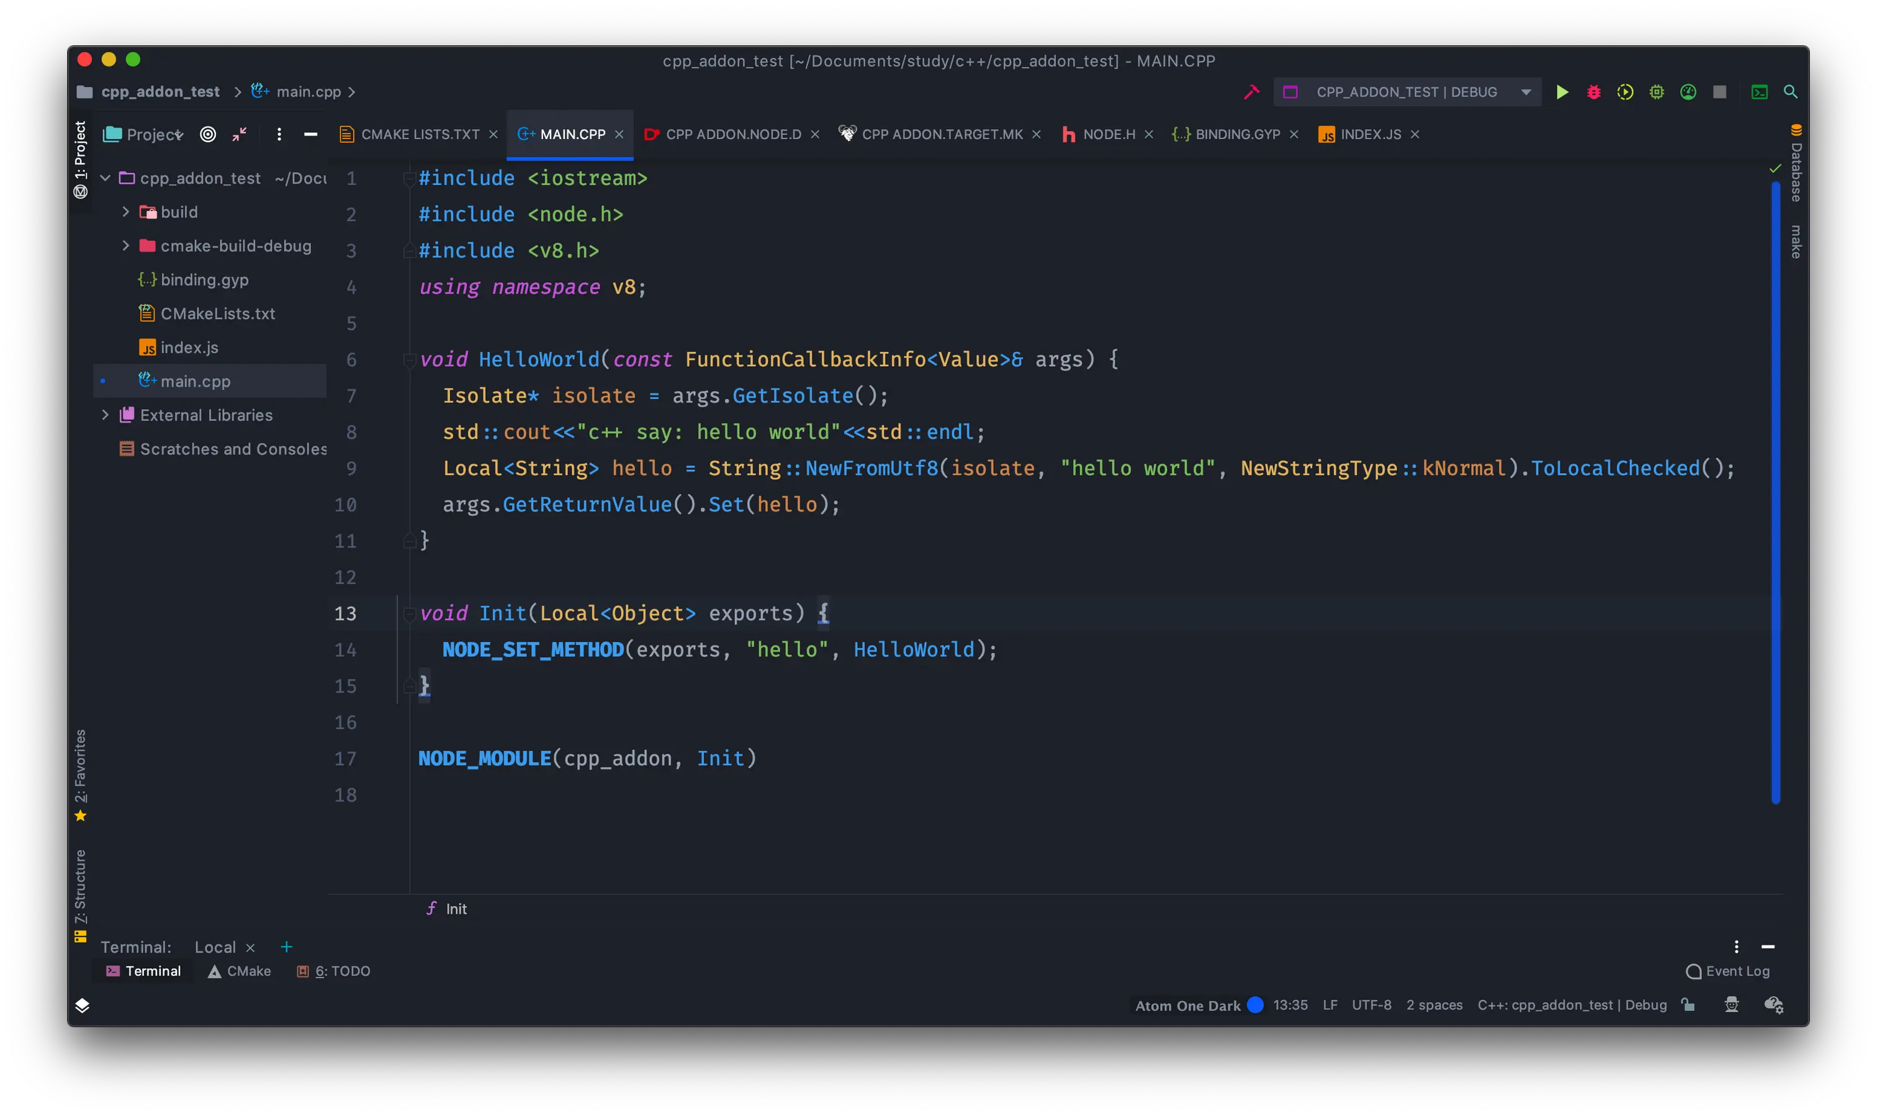Open the run configuration dropdown
1877x1116 pixels.
1525,92
